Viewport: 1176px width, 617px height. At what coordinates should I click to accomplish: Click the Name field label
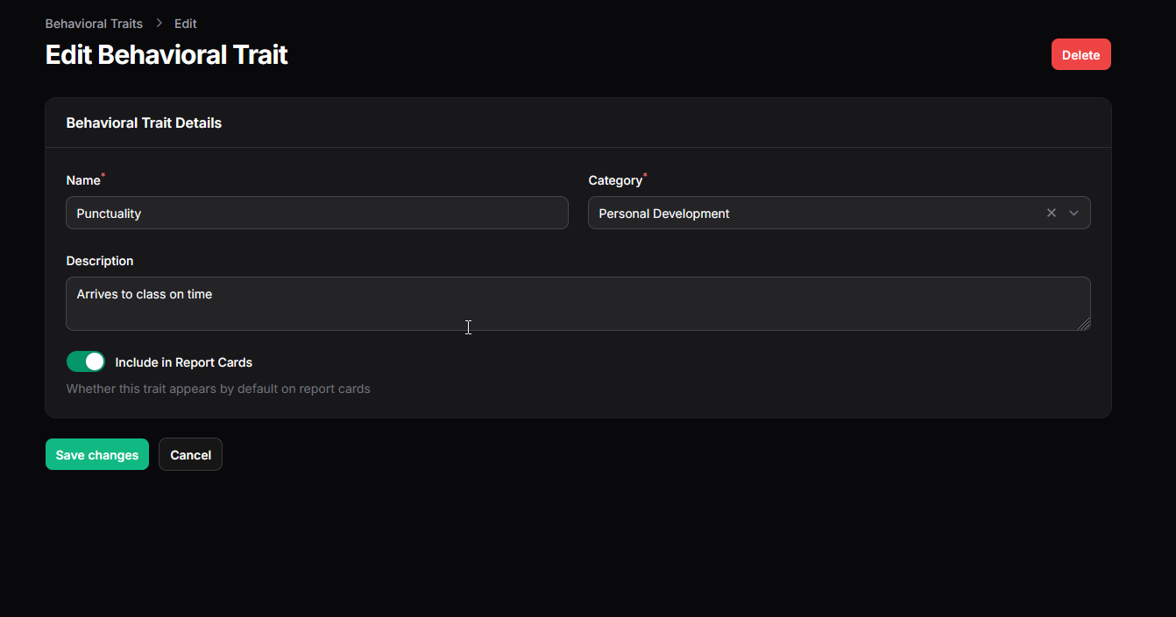(83, 180)
